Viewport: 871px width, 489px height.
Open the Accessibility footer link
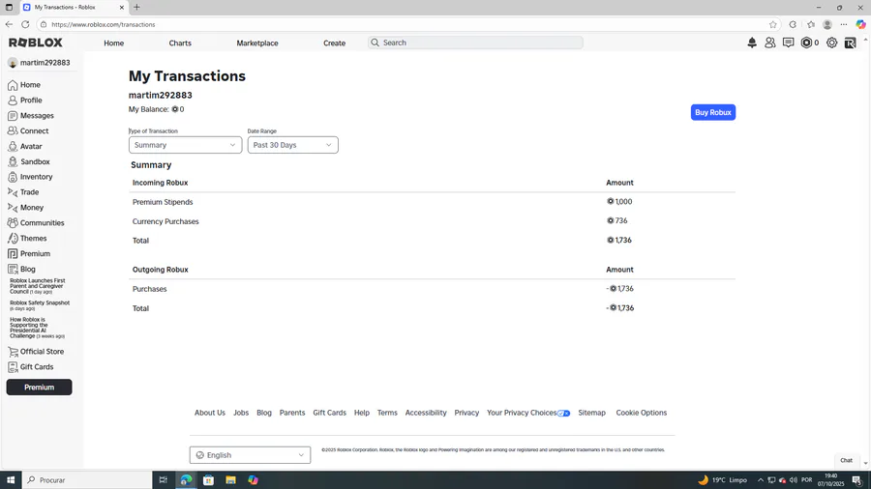click(426, 413)
